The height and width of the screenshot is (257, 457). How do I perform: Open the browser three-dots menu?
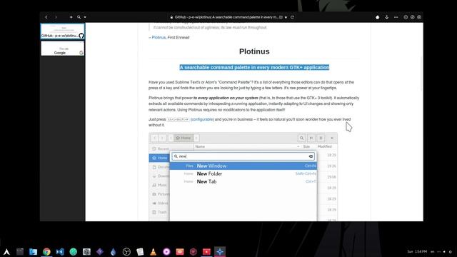(x=396, y=17)
